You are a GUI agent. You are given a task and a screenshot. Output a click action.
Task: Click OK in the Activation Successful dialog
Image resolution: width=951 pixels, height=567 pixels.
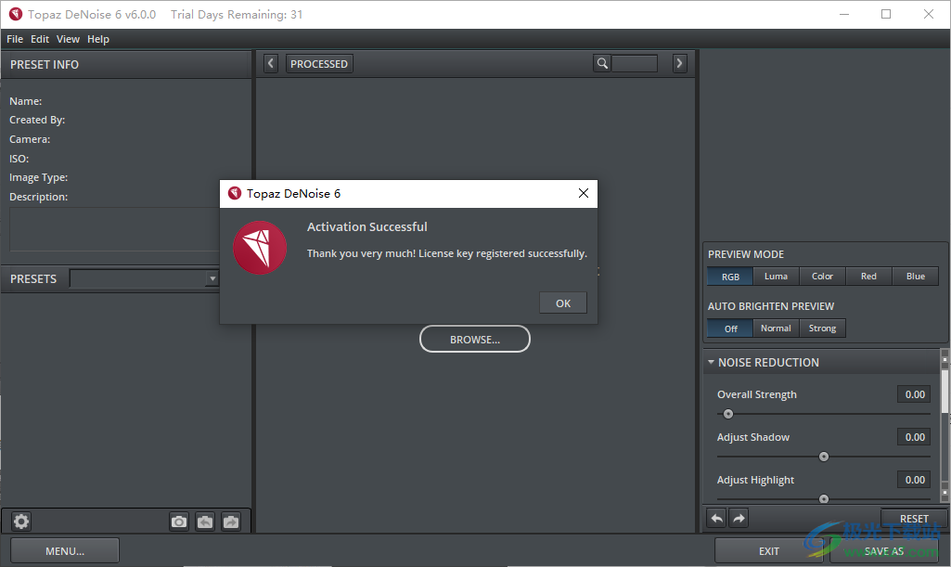tap(563, 303)
